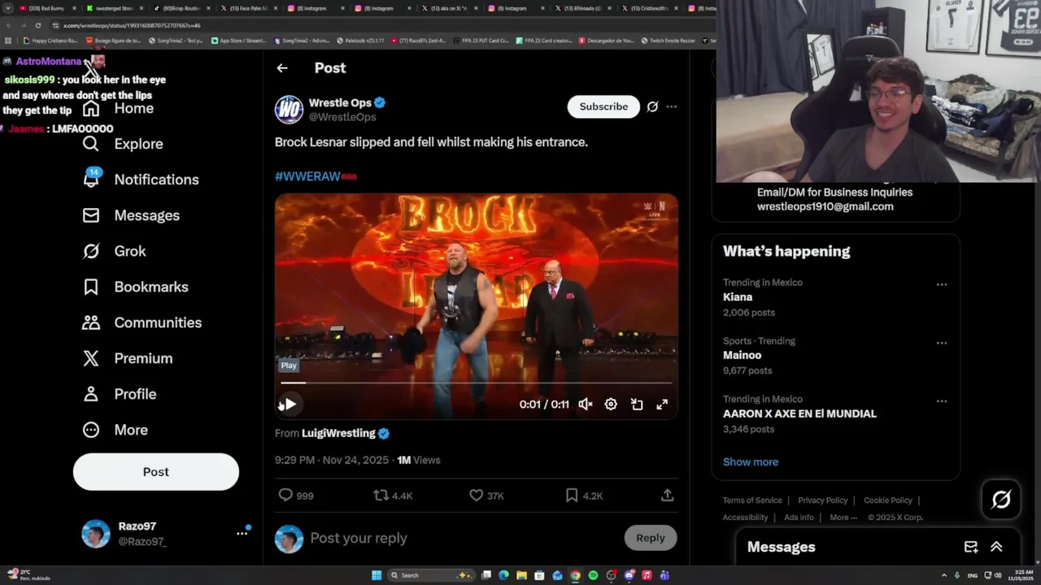Open Explore search page

coord(123,144)
